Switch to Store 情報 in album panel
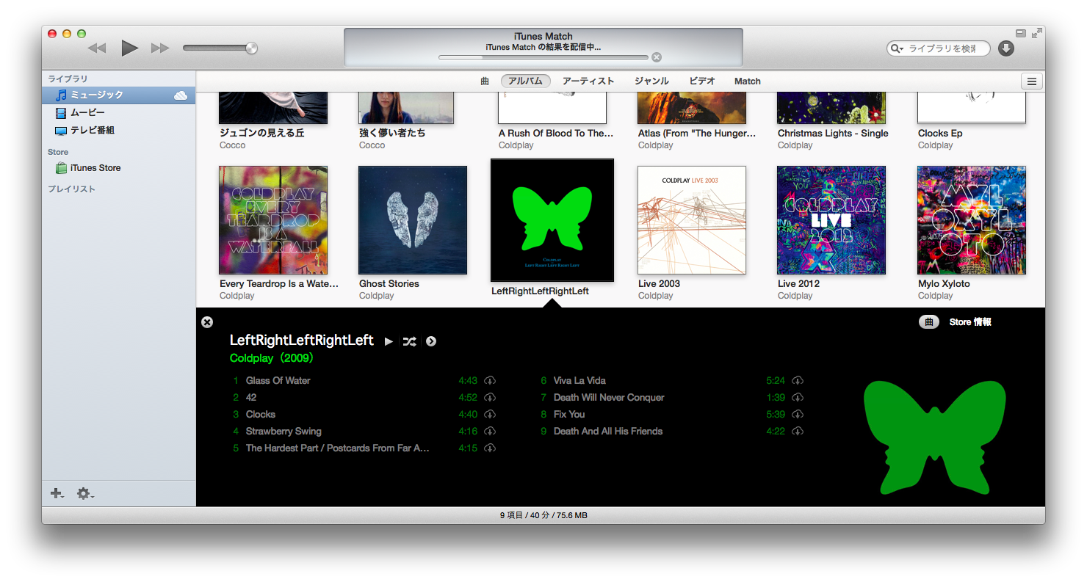1087x582 pixels. tap(969, 322)
